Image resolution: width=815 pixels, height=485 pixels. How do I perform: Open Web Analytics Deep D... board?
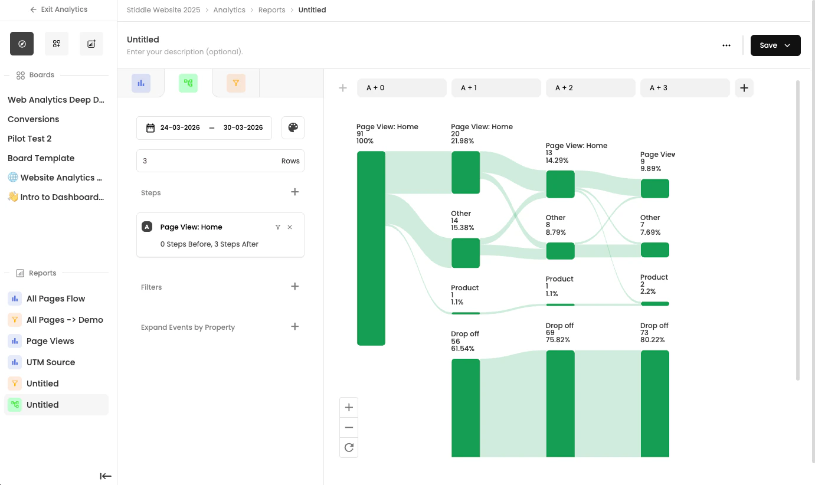coord(56,100)
